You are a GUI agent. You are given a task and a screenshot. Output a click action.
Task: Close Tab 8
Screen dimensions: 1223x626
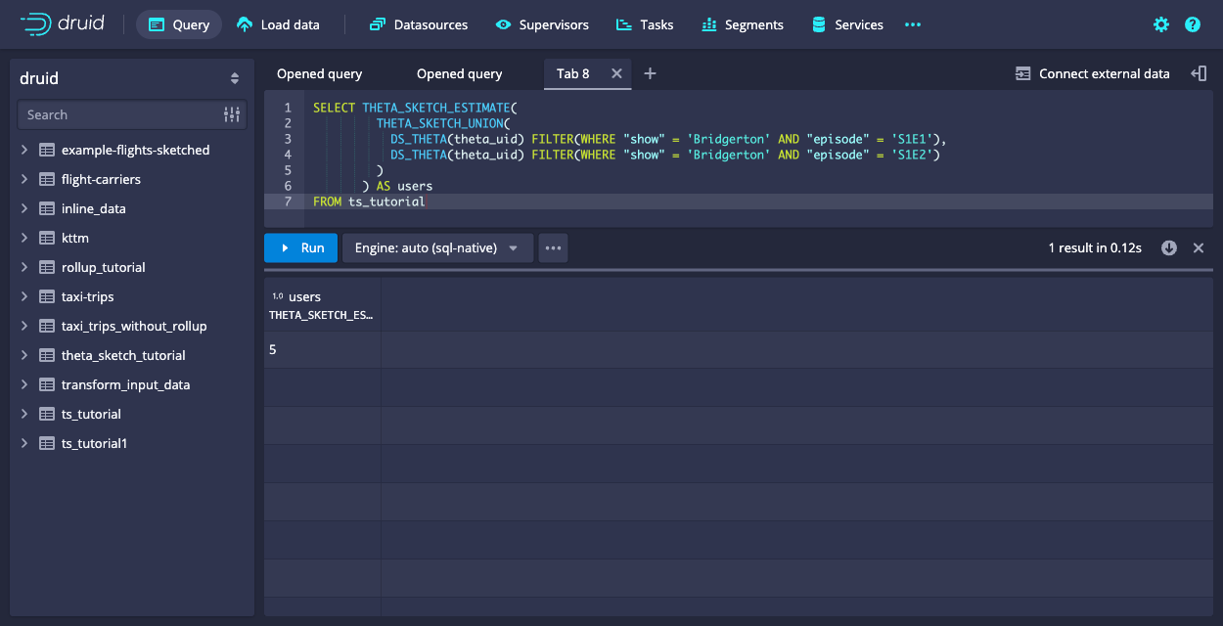pos(616,73)
